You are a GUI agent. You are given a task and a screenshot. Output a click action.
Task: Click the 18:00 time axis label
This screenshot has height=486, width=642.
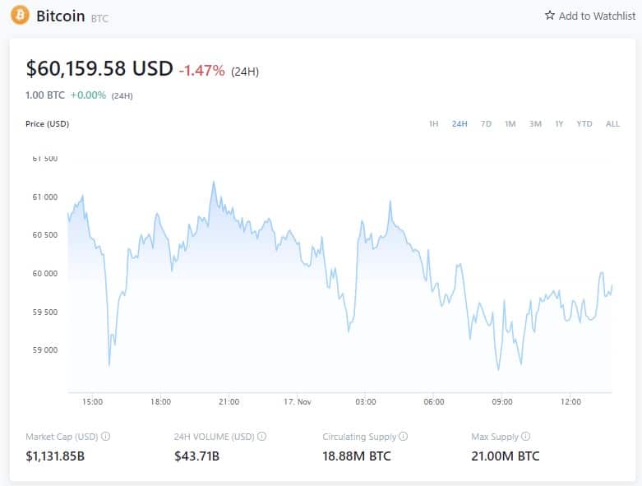[x=160, y=401]
